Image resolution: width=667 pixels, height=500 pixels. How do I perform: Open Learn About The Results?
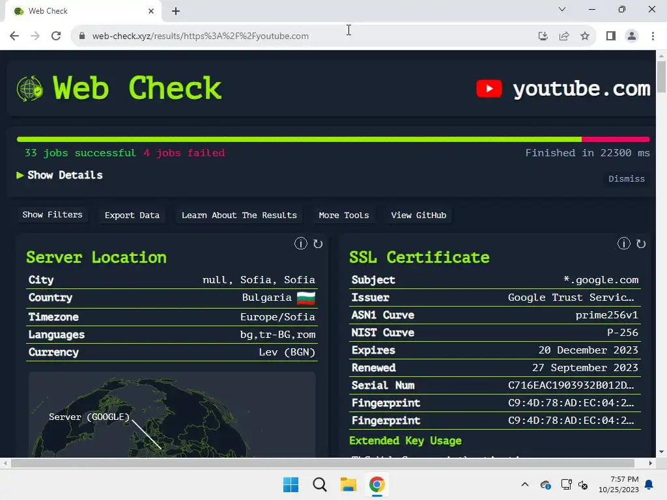(x=239, y=215)
